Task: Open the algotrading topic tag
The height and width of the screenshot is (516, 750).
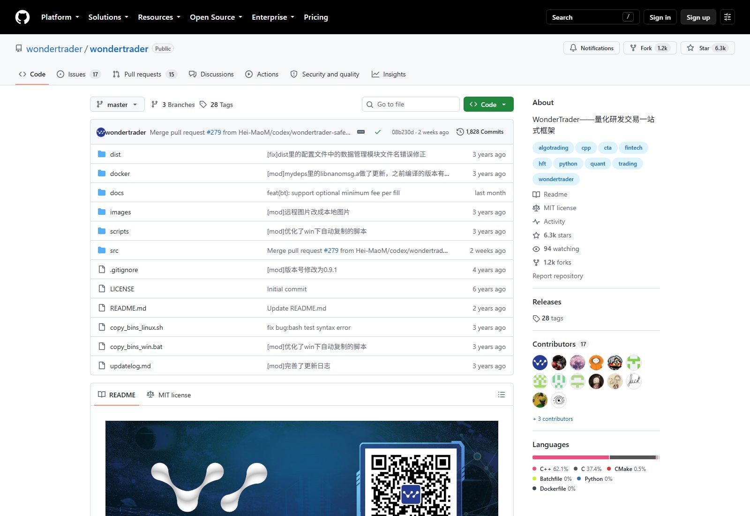Action: click(x=553, y=148)
